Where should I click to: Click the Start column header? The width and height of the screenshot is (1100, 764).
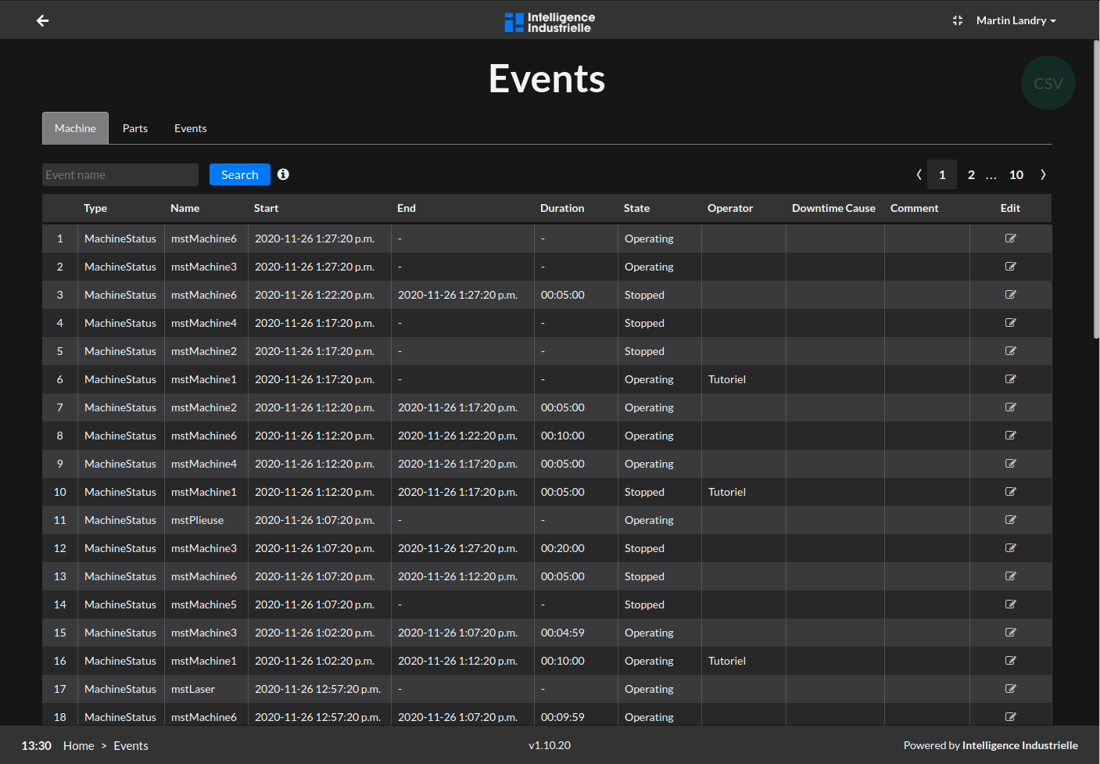click(266, 208)
